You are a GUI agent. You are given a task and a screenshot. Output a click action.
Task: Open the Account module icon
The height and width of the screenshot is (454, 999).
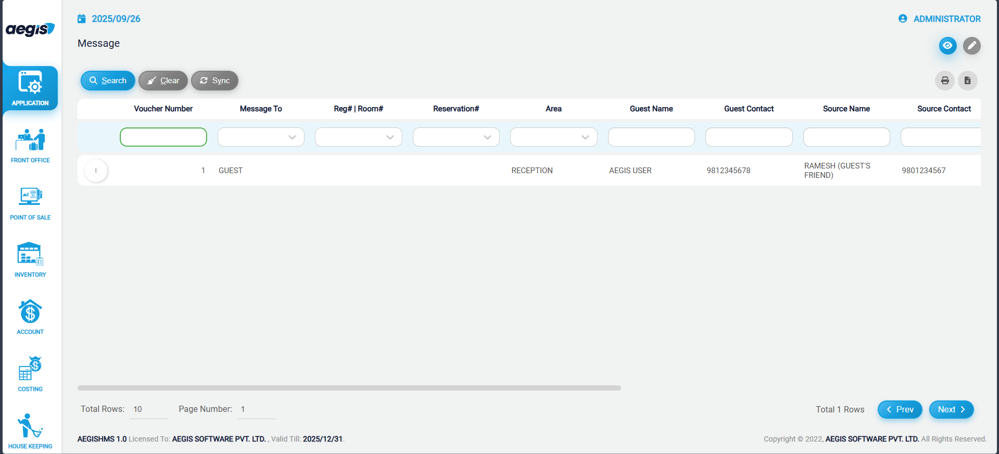(x=30, y=312)
